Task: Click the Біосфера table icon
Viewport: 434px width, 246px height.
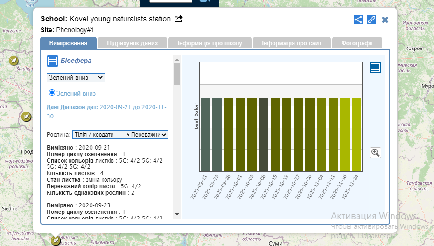Action: point(52,61)
